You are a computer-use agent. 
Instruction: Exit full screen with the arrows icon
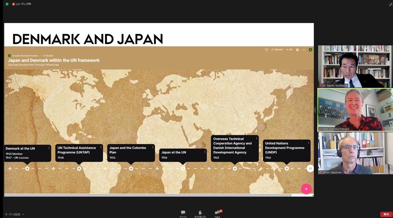390,4
